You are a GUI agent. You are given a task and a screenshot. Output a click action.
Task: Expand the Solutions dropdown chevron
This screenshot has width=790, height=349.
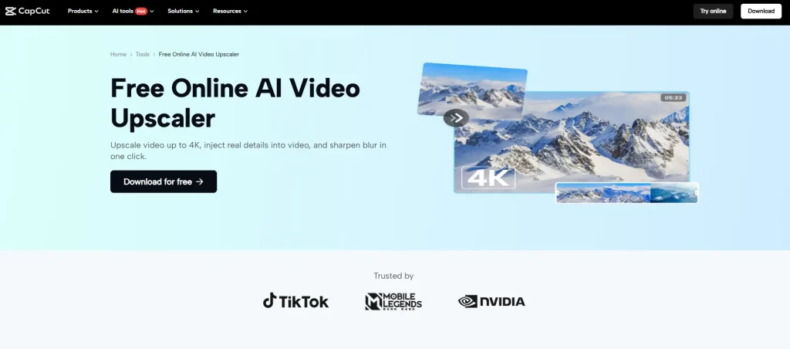197,11
